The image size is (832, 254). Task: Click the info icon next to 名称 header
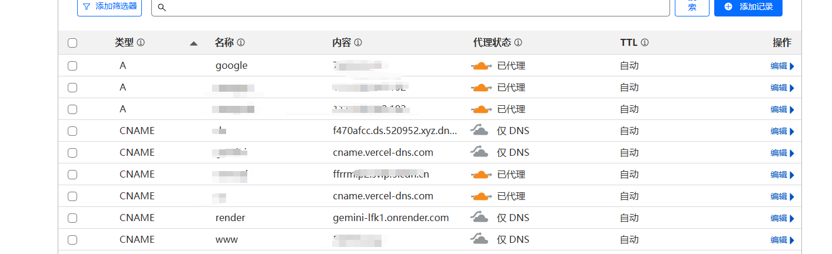[x=241, y=43]
